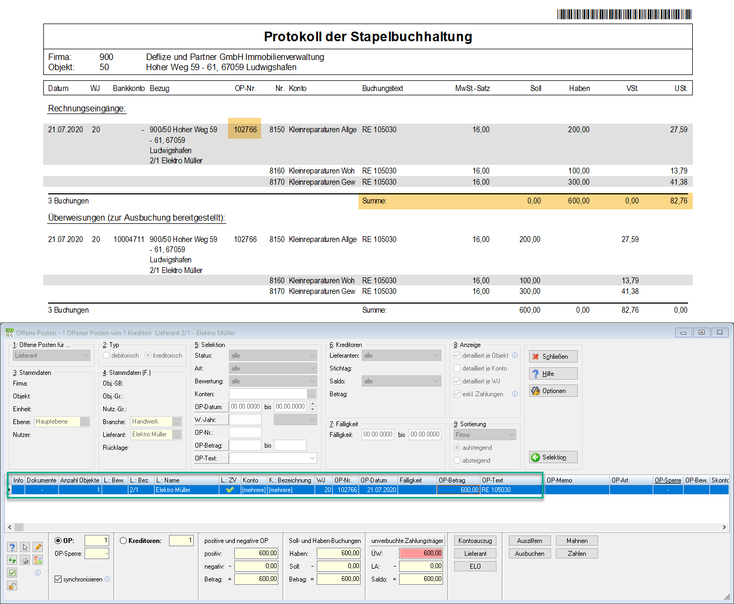Select the Elektro Müller table row name cell
The width and height of the screenshot is (734, 604).
tap(187, 489)
